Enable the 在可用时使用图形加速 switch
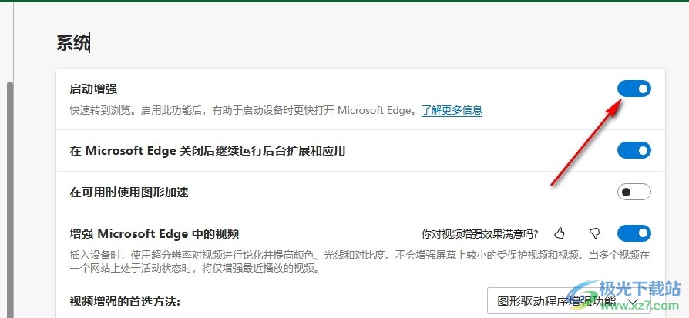The height and width of the screenshot is (318, 689). coord(634,192)
